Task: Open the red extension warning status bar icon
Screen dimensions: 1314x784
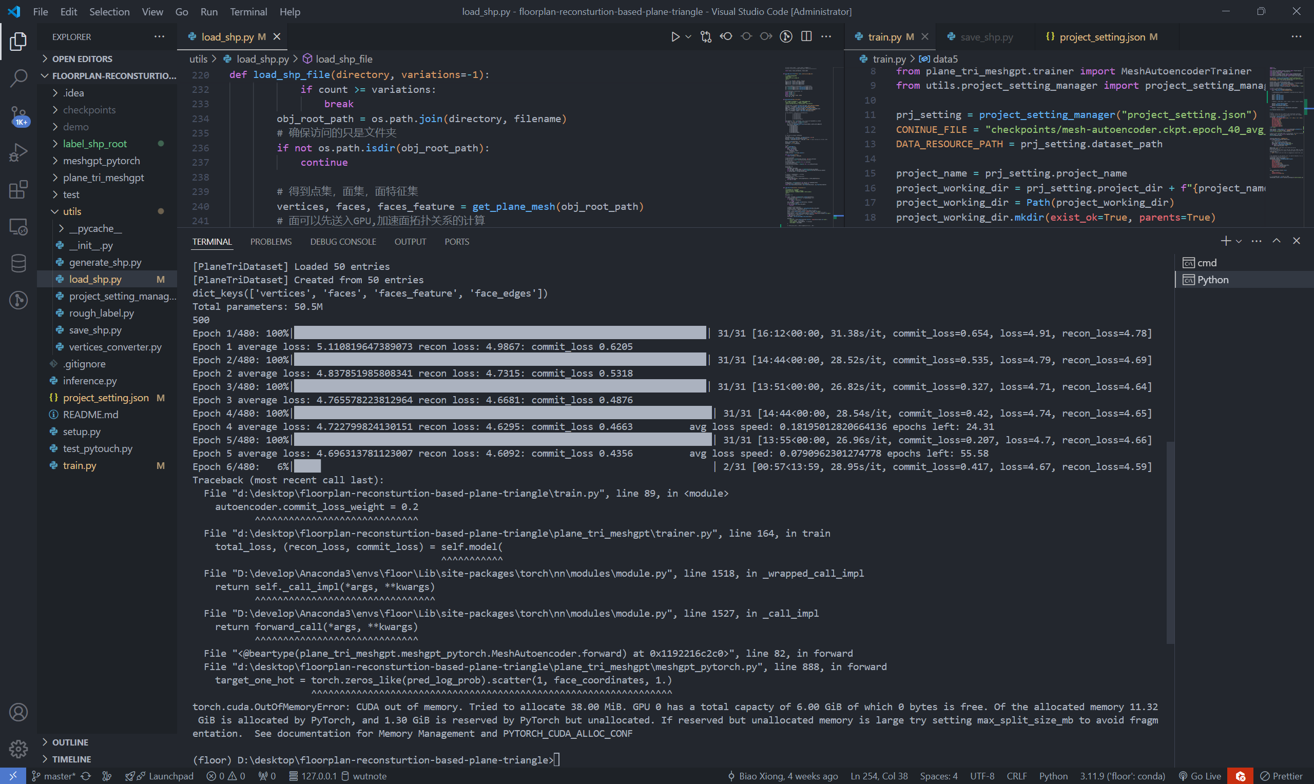Action: (x=1240, y=776)
